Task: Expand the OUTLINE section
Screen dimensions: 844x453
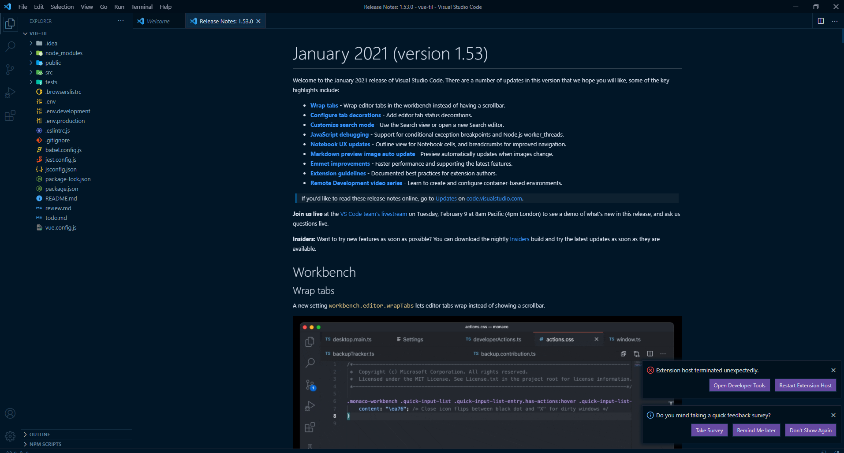Action: coord(40,434)
